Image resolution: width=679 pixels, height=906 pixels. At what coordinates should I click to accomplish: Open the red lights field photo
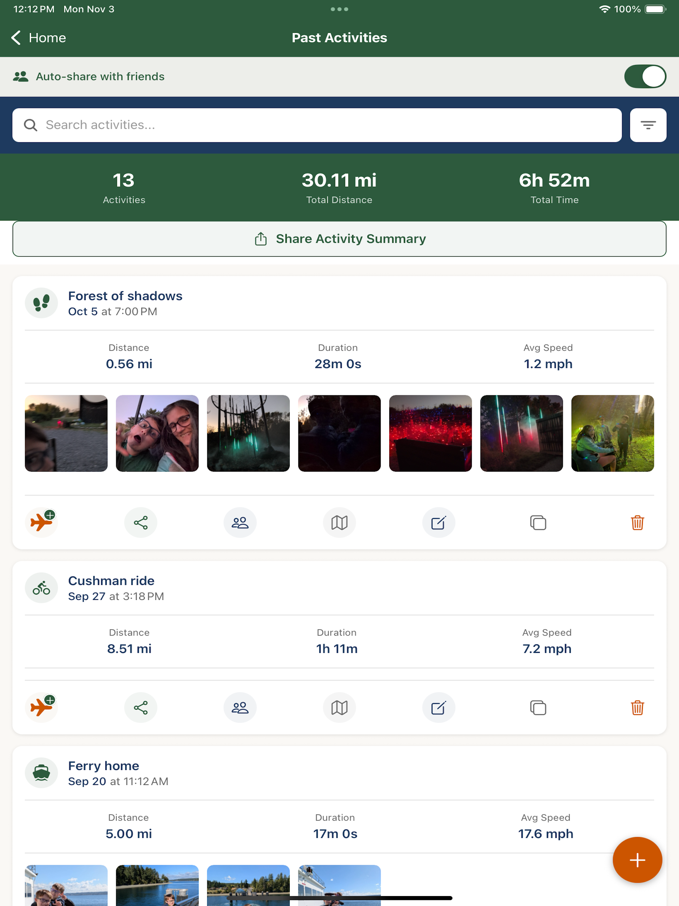click(x=430, y=433)
